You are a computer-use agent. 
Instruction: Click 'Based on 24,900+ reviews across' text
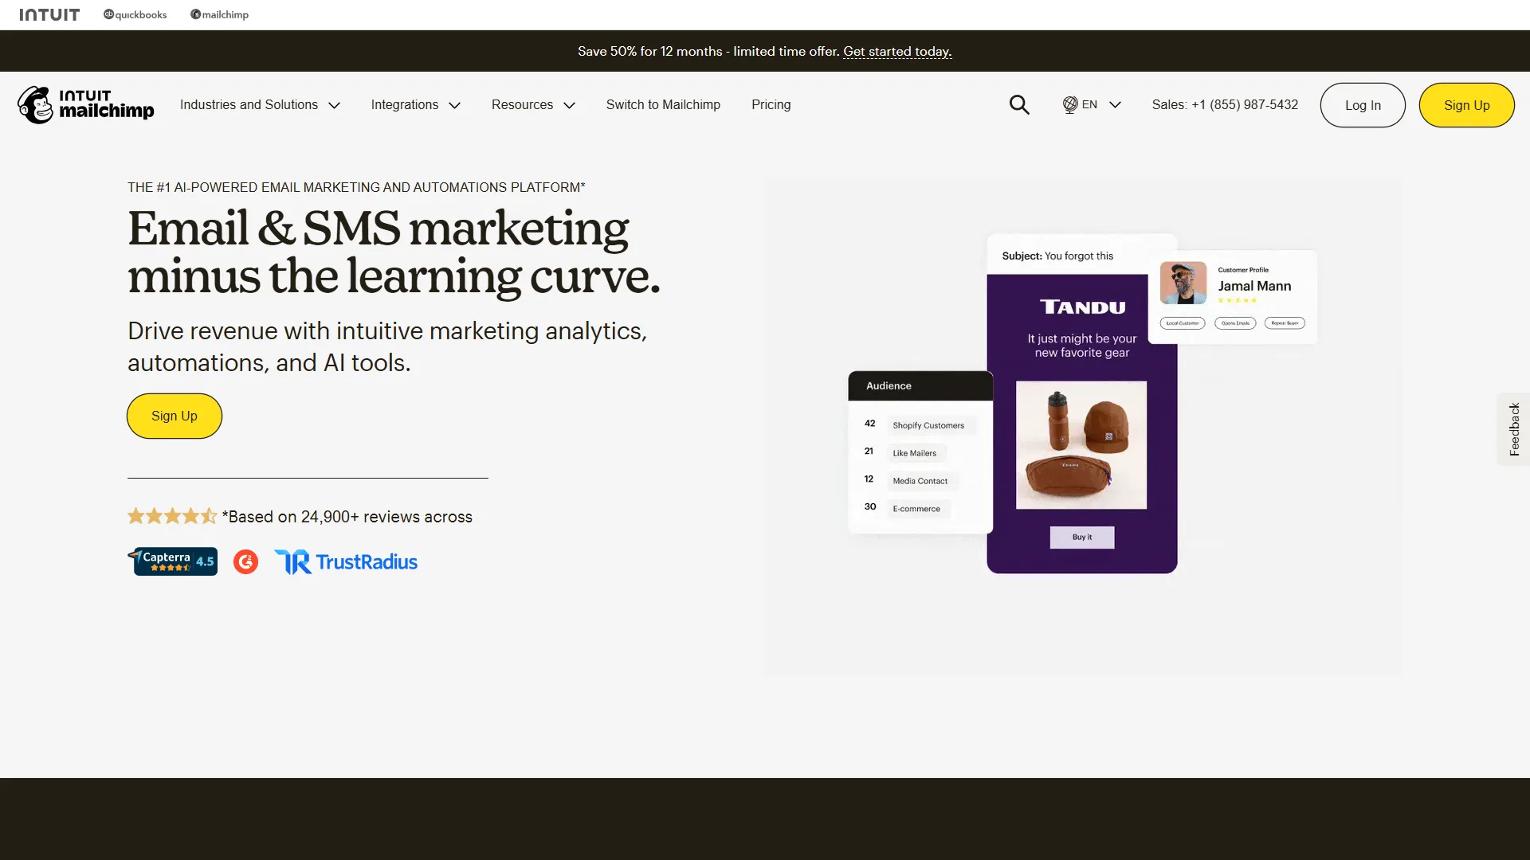tap(347, 517)
